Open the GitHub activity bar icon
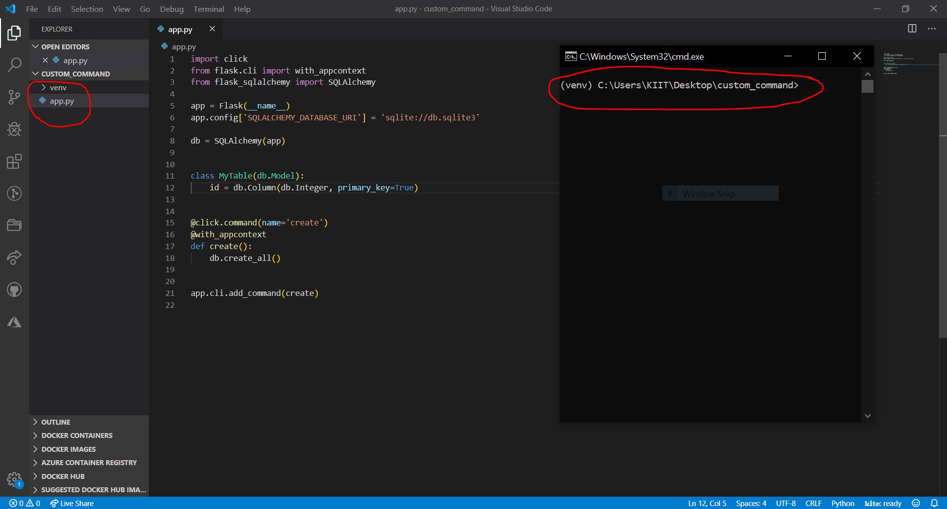 coord(14,290)
